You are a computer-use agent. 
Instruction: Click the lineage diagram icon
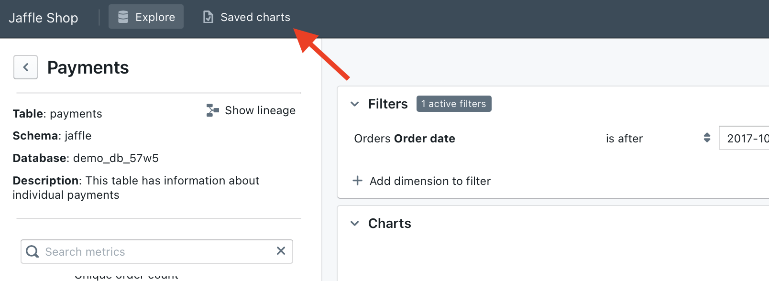click(x=212, y=110)
